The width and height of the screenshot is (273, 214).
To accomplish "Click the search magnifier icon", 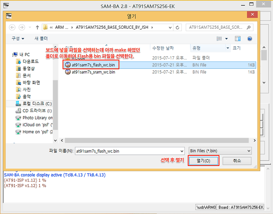I will pos(249,28).
